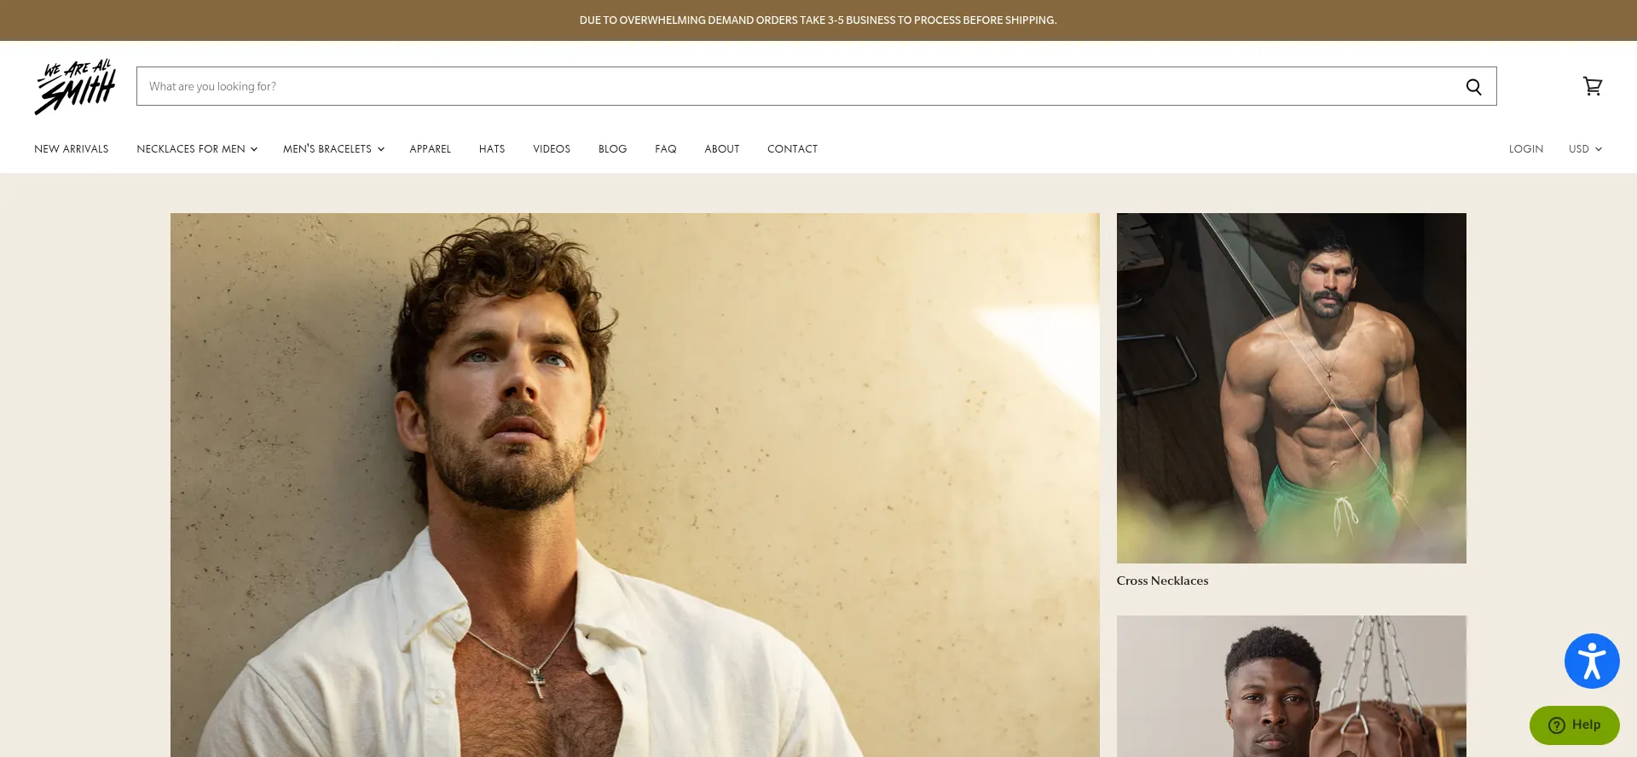Click the order processing announcement banner

[818, 20]
